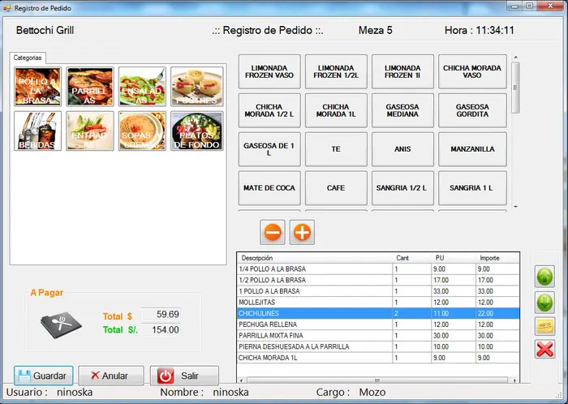This screenshot has width=568, height=404.
Task: Select the Sopas y Cremas category
Action: [x=142, y=131]
